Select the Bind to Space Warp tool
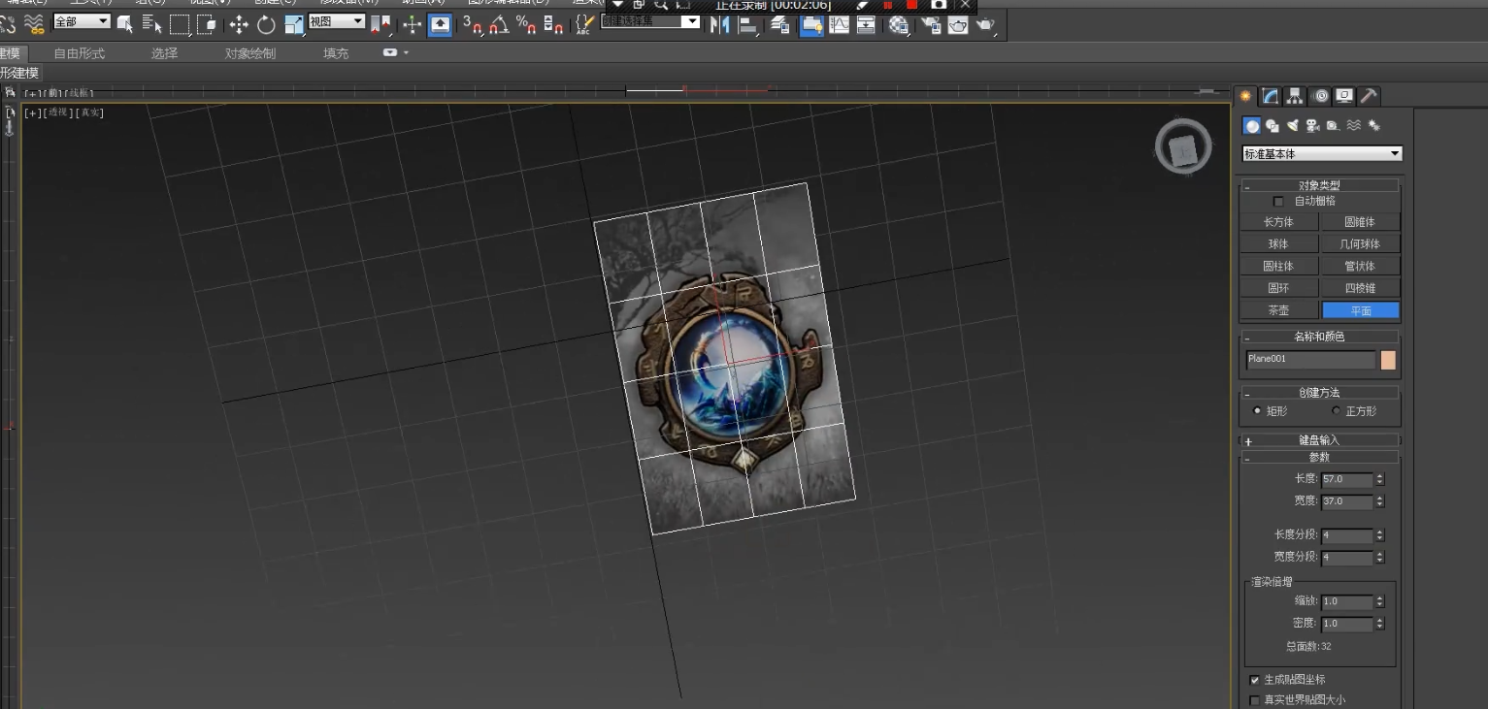Image resolution: width=1488 pixels, height=709 pixels. tap(33, 24)
